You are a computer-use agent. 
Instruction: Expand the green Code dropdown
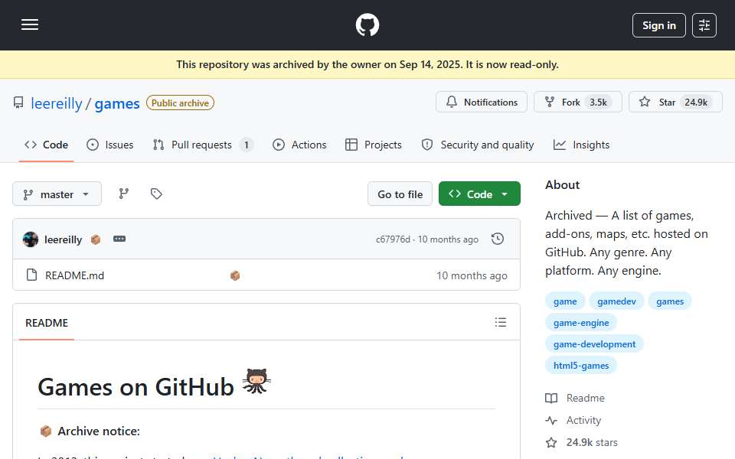pyautogui.click(x=479, y=194)
